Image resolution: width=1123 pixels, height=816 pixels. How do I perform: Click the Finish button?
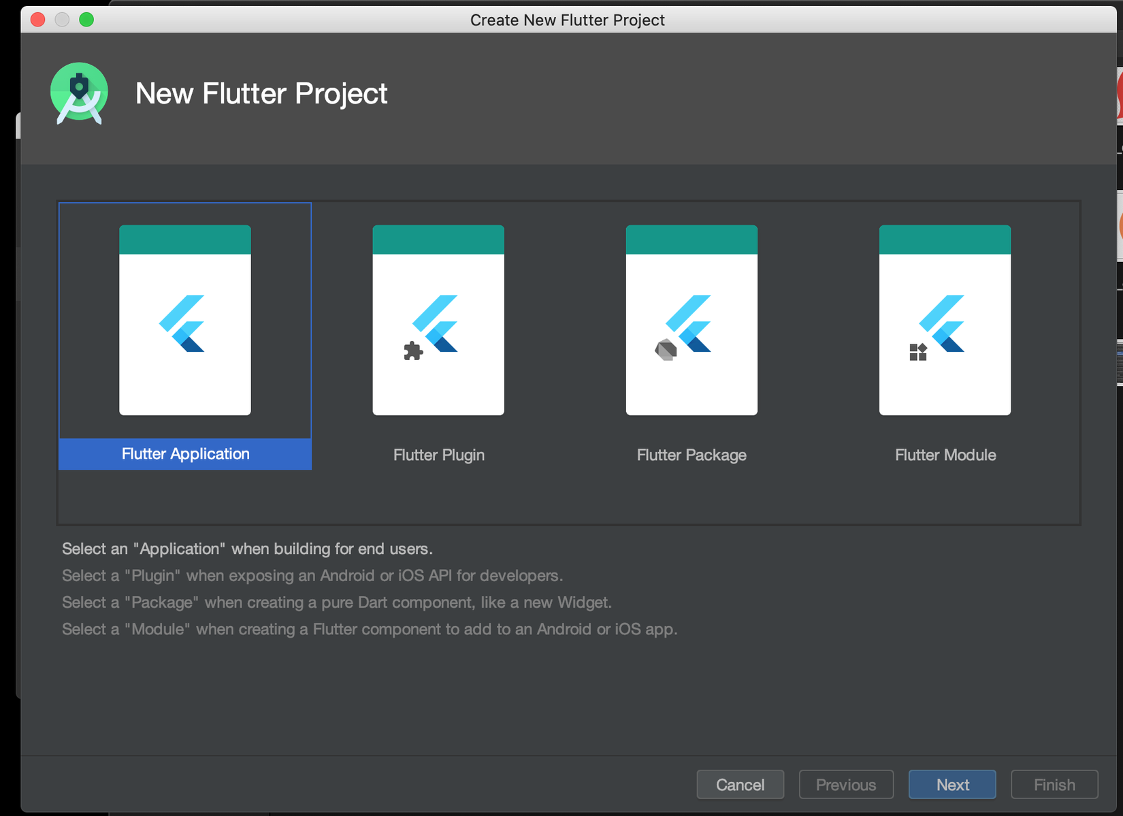click(x=1054, y=785)
